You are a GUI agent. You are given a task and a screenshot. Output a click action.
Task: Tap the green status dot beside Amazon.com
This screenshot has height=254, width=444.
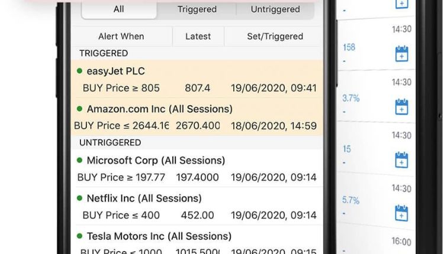(x=79, y=109)
